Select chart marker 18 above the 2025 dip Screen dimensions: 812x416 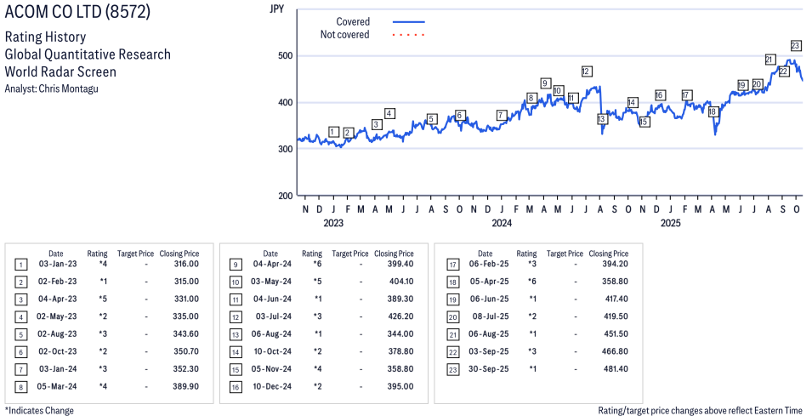713,111
